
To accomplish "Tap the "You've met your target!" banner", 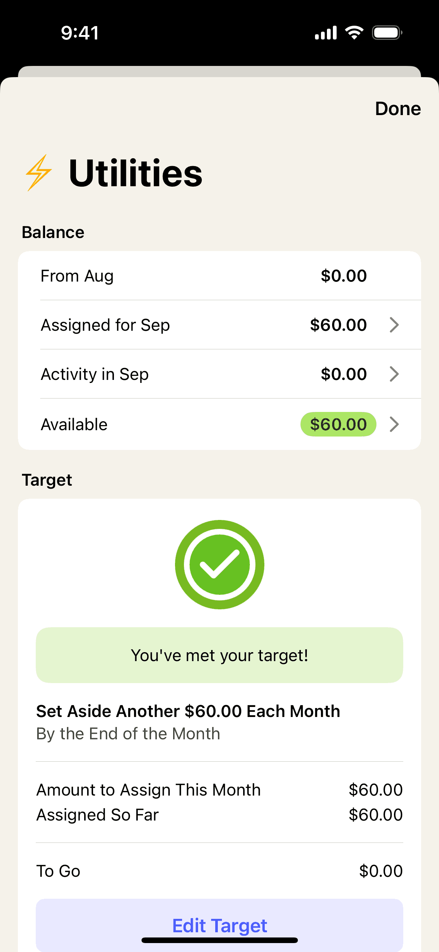I will click(219, 655).
